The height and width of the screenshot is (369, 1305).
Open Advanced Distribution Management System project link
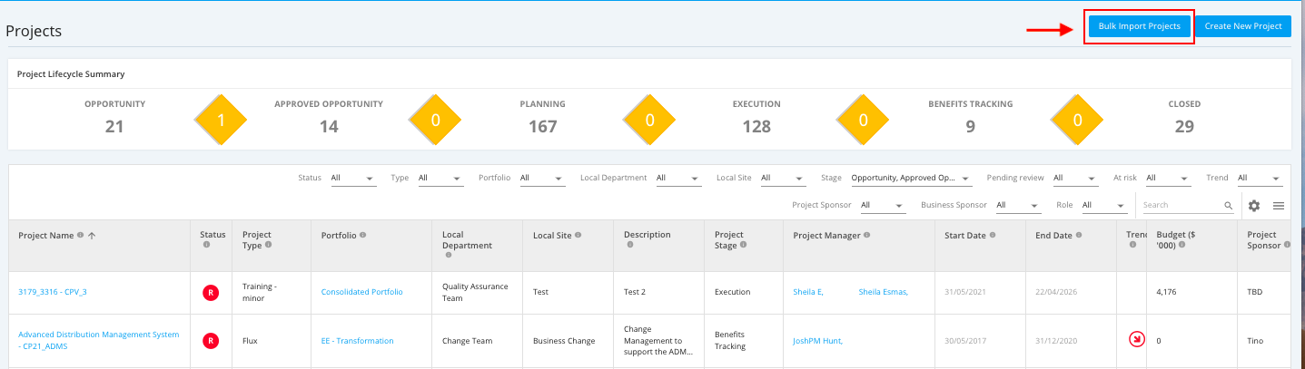[x=99, y=340]
